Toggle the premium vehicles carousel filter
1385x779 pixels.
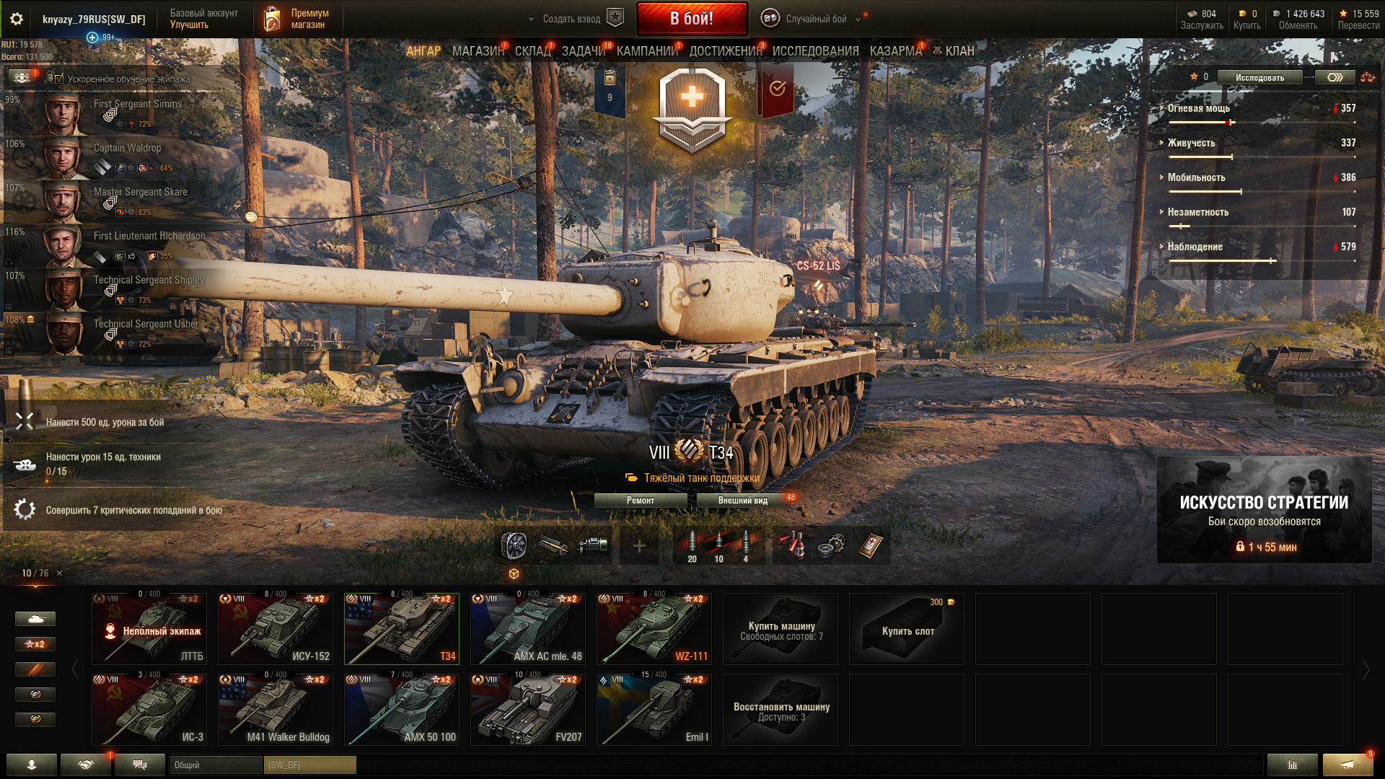coord(35,669)
